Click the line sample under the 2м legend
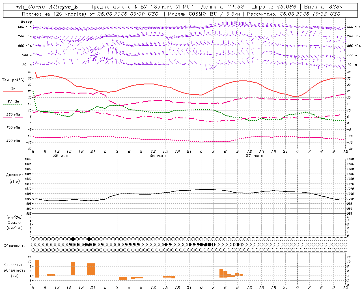 pyautogui.click(x=13, y=92)
